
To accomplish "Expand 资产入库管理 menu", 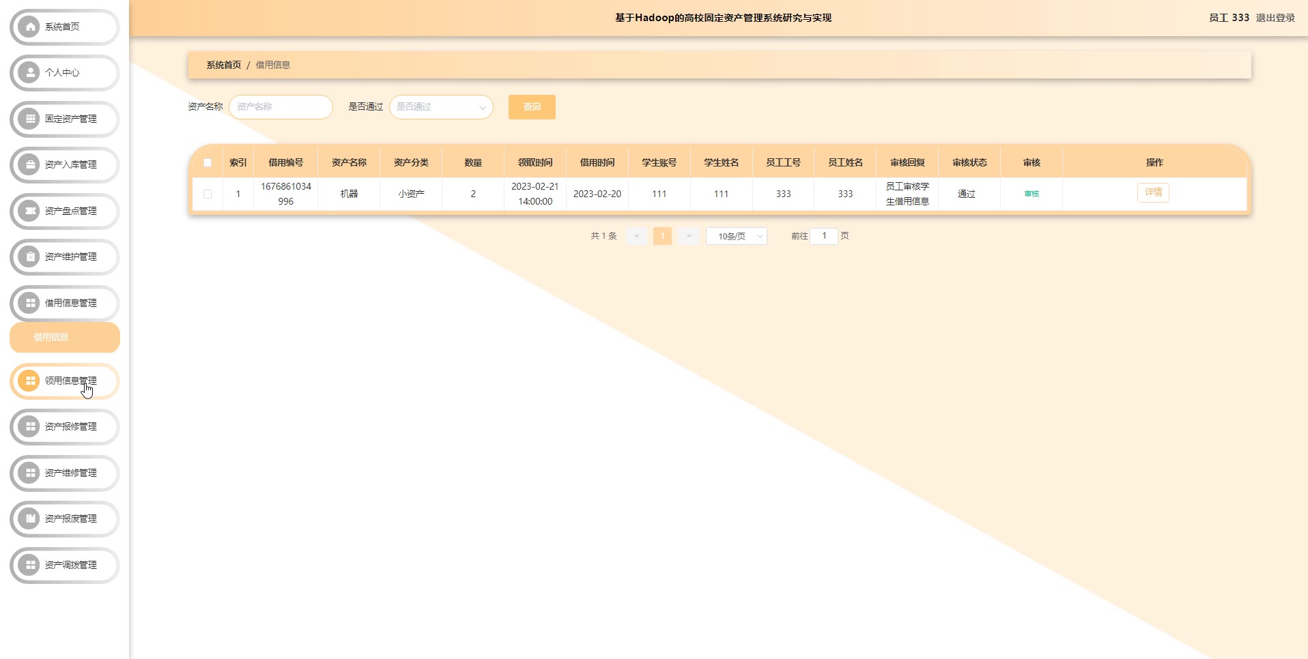I will coord(65,165).
